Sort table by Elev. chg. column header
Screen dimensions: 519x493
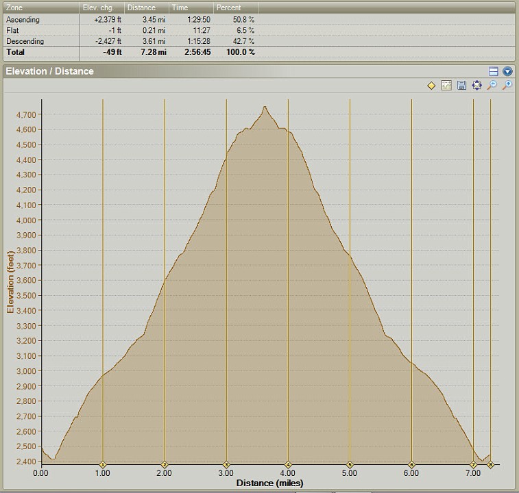(x=101, y=8)
